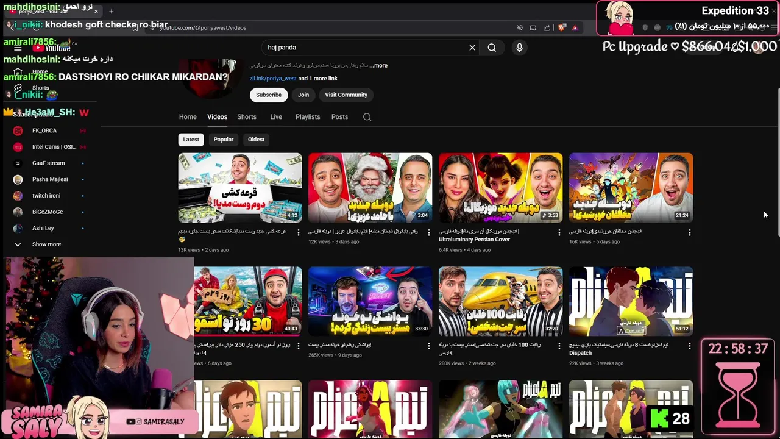Open the Posts tab
The image size is (780, 439).
pos(339,117)
